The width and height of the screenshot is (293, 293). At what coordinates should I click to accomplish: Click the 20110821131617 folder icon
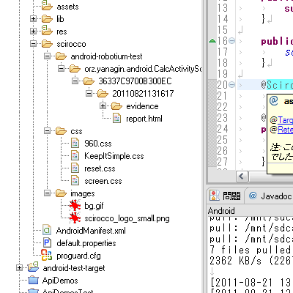click(103, 94)
